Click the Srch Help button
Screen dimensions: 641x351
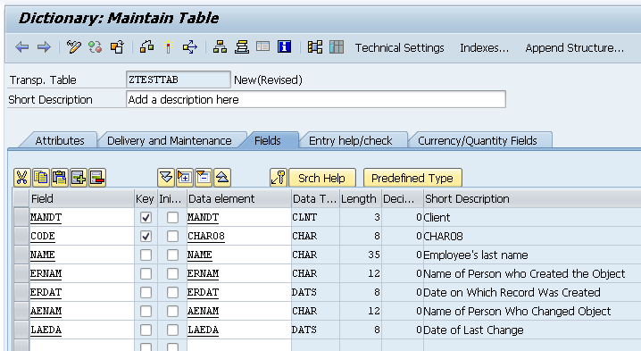322,178
